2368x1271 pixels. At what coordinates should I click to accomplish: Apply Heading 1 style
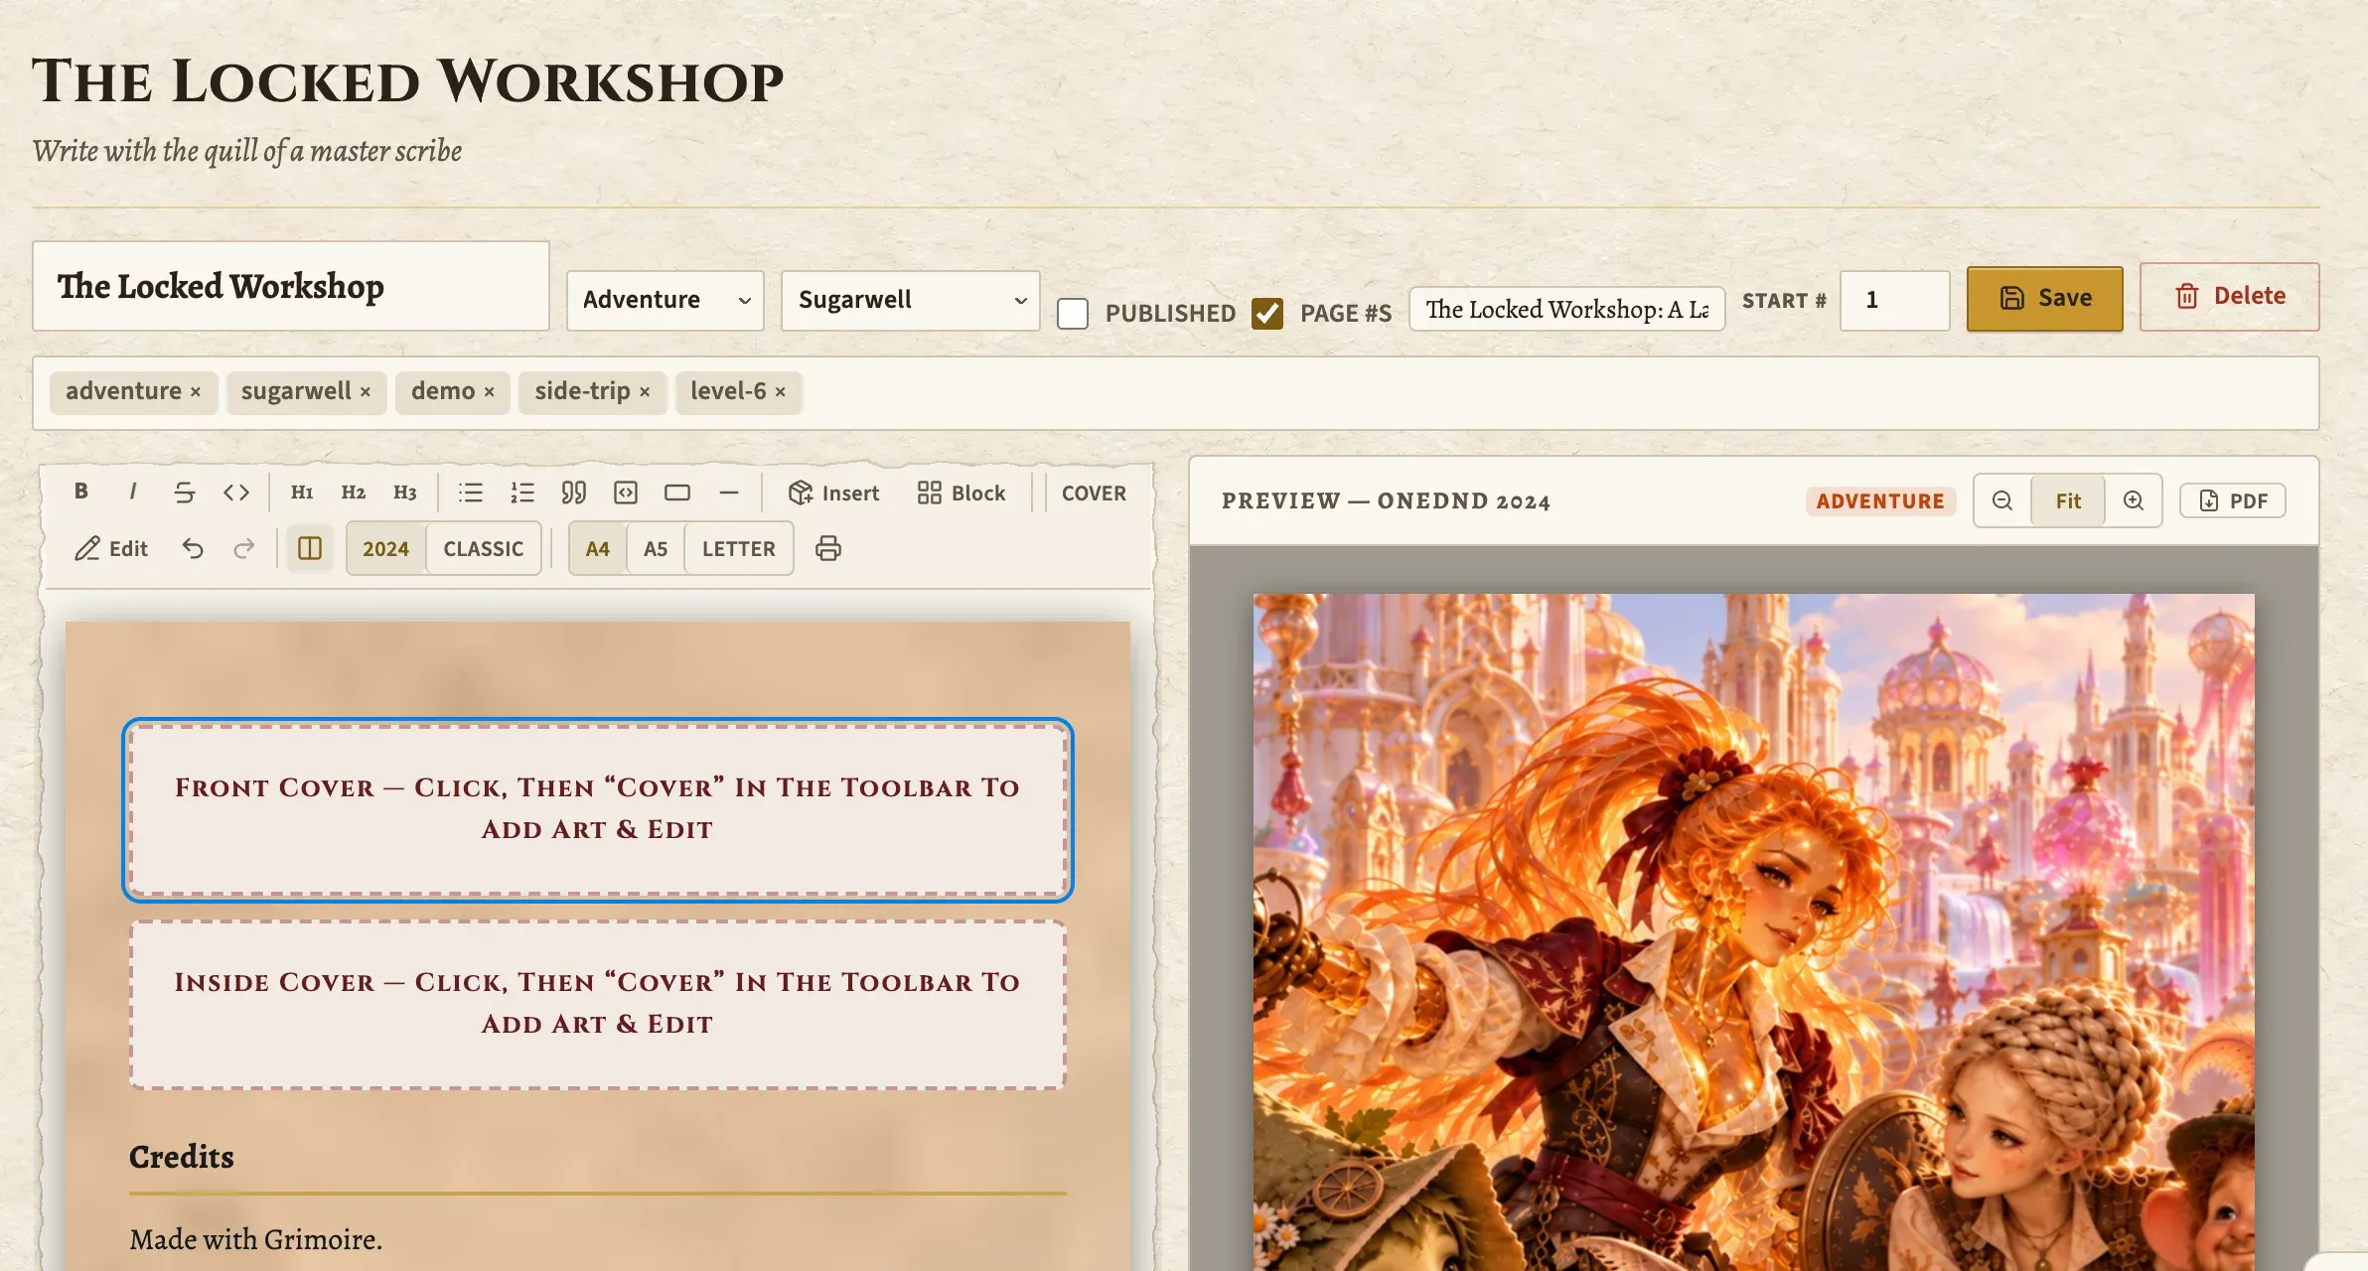[x=302, y=492]
